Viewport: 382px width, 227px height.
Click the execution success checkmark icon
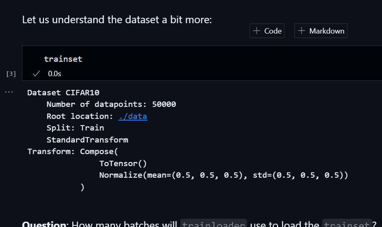tap(36, 74)
